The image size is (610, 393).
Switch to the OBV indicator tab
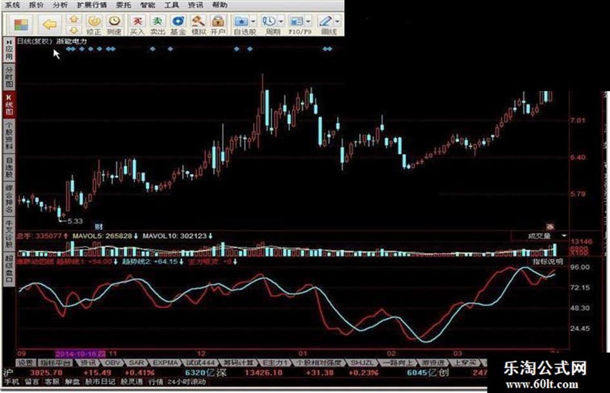click(112, 363)
